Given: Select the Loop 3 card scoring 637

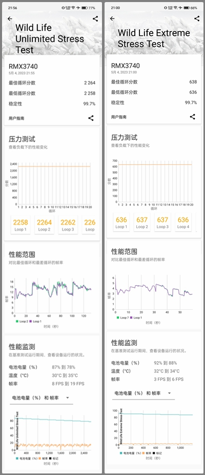Looking at the screenshot, I should click(x=162, y=222).
